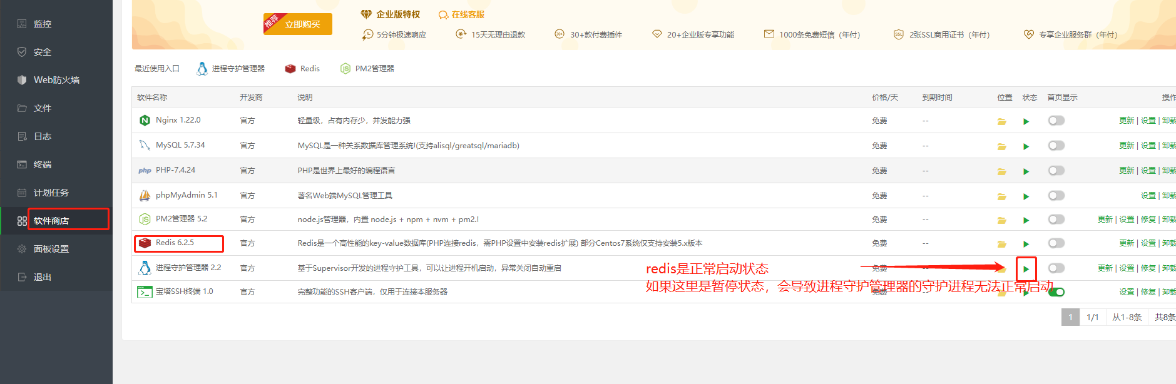Toggle homepage display for 进程守护管理器

(x=1056, y=268)
